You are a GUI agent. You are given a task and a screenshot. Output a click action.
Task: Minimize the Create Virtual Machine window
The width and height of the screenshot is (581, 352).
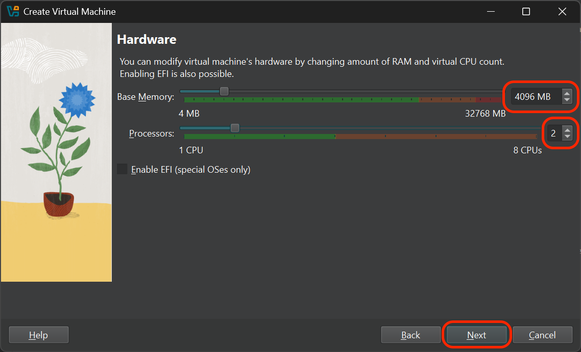[491, 11]
